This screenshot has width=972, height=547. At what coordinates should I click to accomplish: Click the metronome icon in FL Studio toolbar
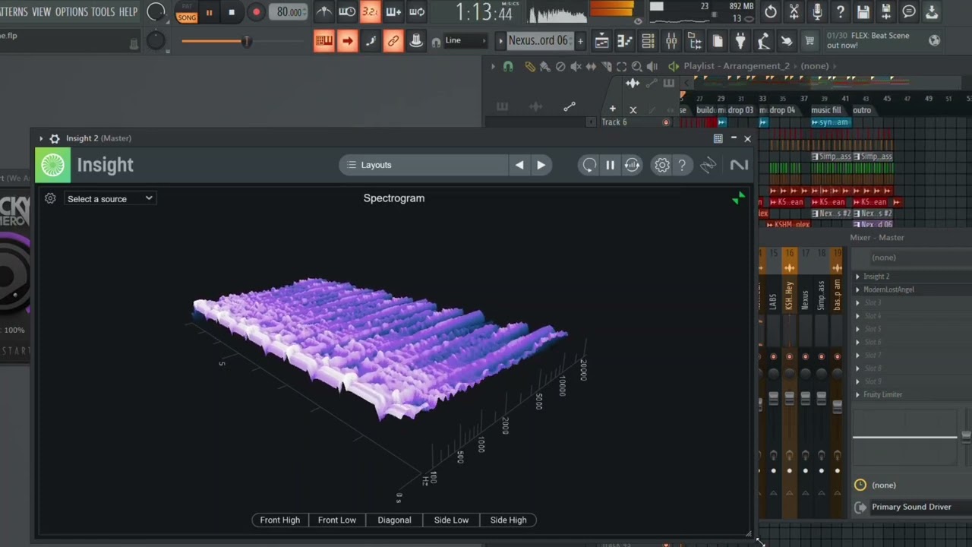[323, 11]
